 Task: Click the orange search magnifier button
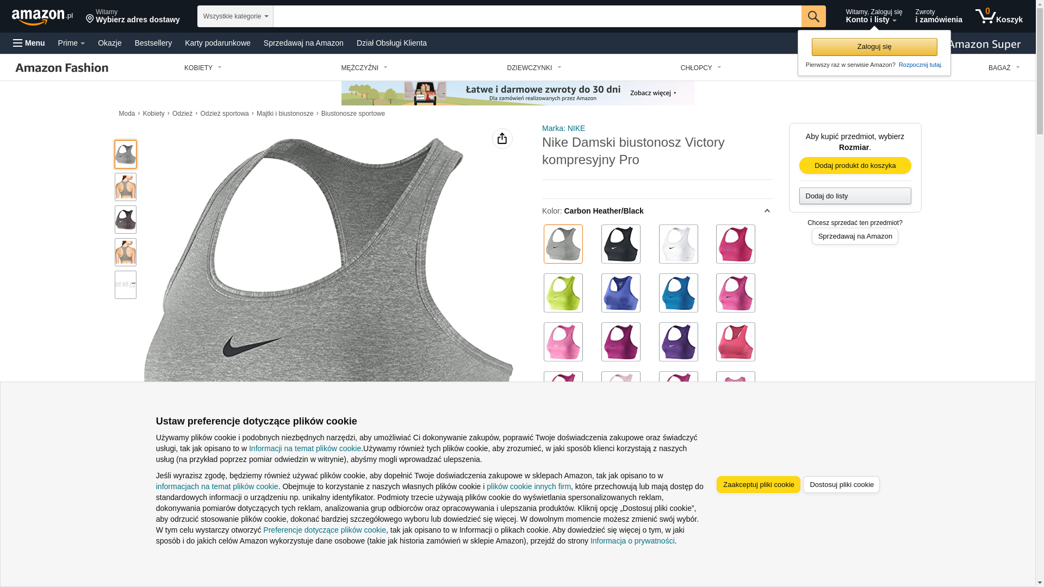(813, 16)
